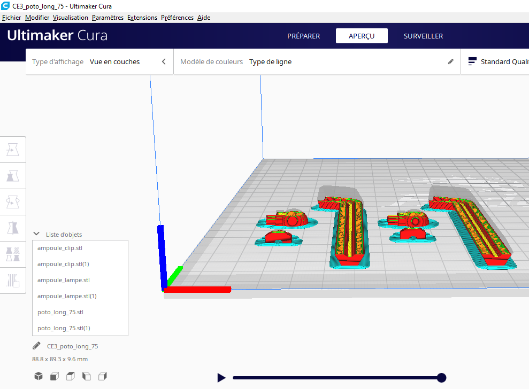Open the Préférences menu
Screen dimensions: 529x389
[177, 18]
